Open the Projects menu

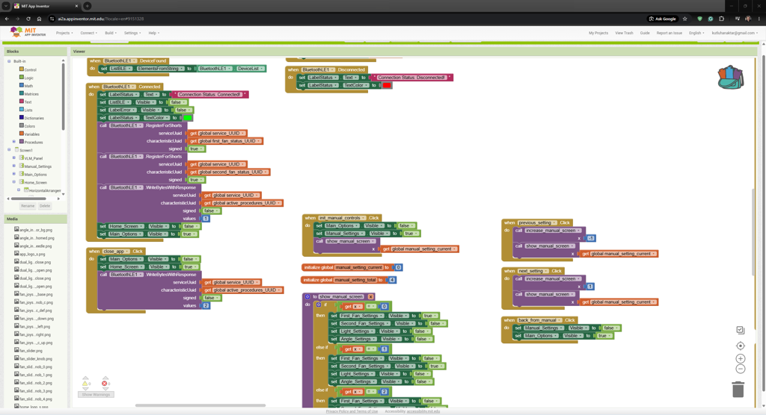[x=64, y=33]
